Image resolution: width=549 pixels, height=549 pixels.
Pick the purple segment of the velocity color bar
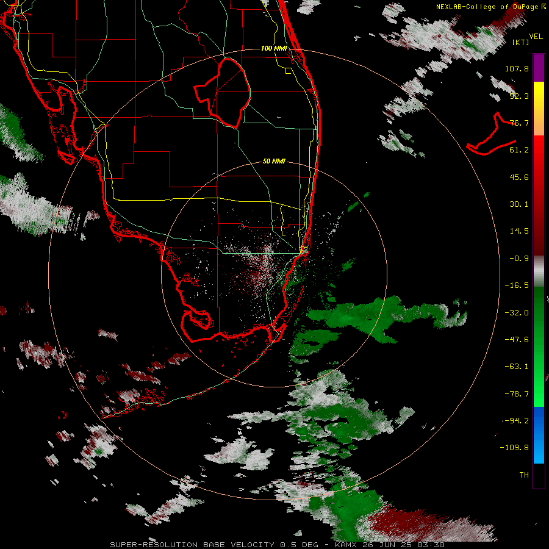pyautogui.click(x=539, y=68)
